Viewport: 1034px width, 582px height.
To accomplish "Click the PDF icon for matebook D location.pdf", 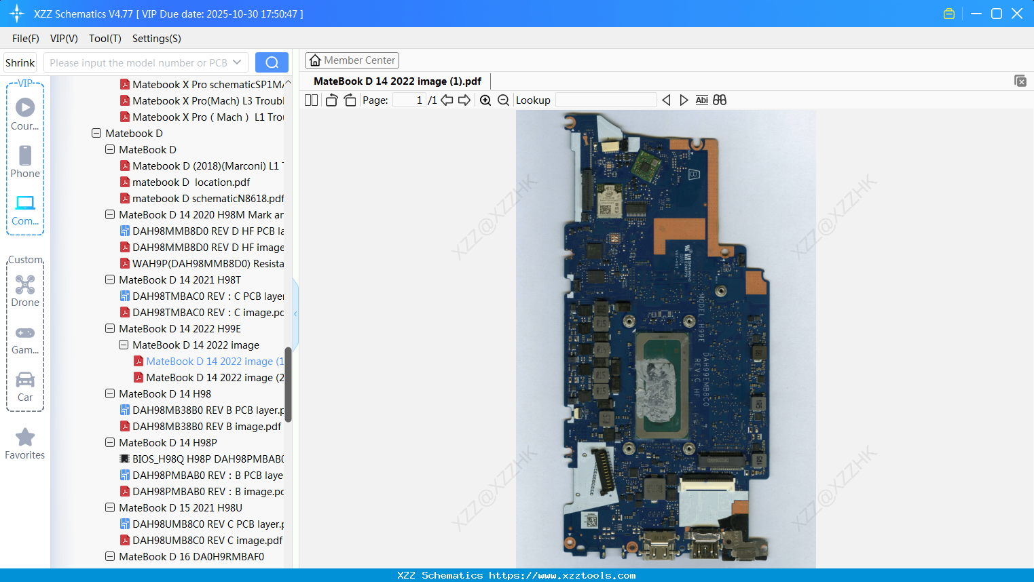I will tap(125, 182).
